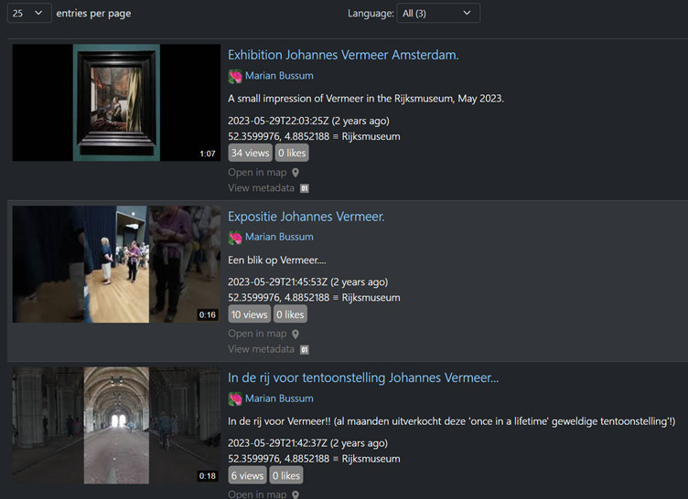This screenshot has height=499, width=688.
Task: Click Rijksmuseum coordinates in In de rij entry
Action: 314,459
